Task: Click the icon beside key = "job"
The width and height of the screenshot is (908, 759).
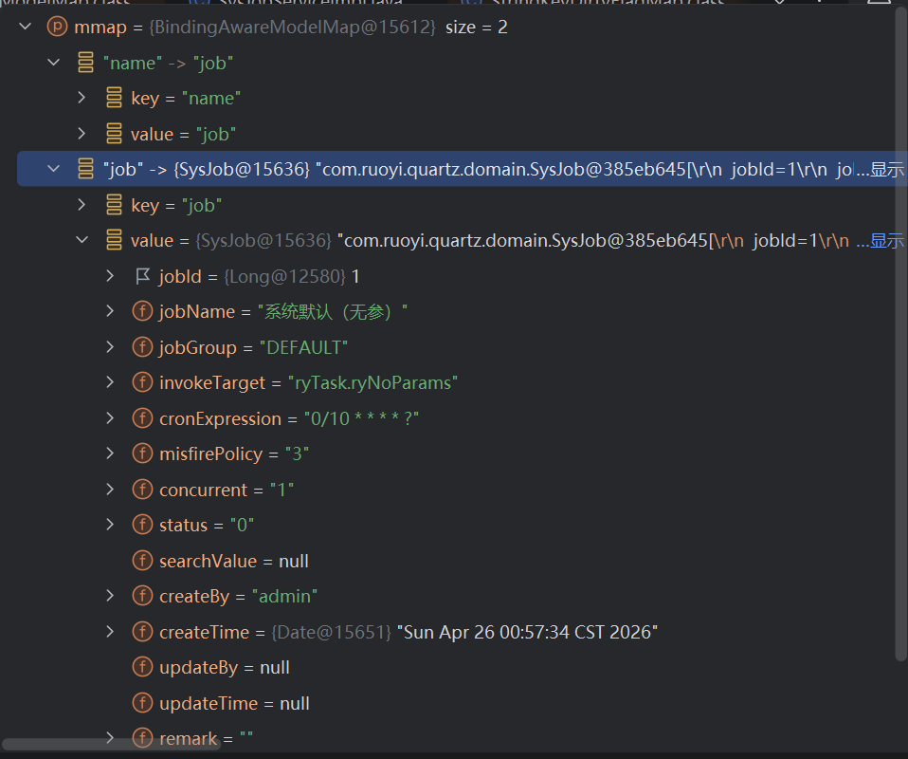Action: [x=114, y=205]
